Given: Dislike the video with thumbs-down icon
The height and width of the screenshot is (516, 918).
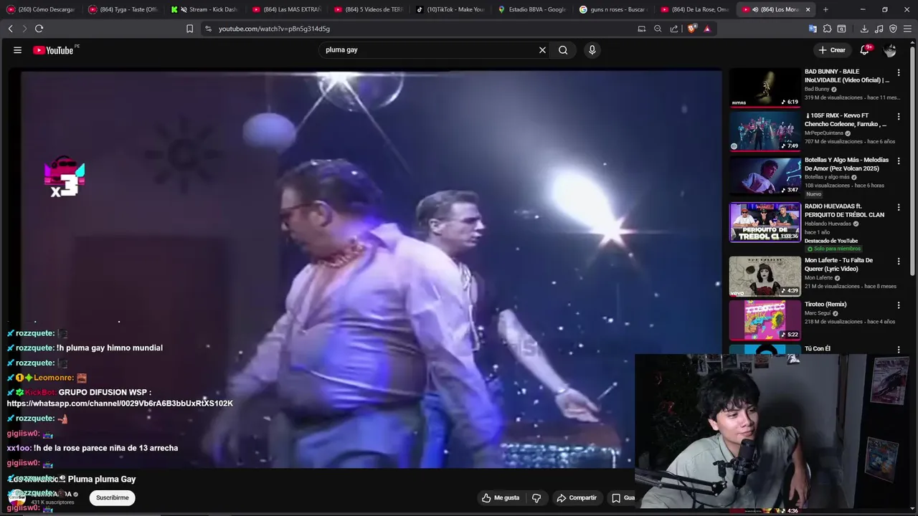Looking at the screenshot, I should (536, 497).
